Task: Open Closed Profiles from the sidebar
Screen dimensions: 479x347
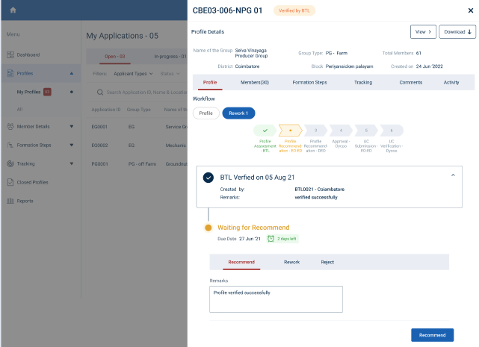Action: (x=32, y=182)
